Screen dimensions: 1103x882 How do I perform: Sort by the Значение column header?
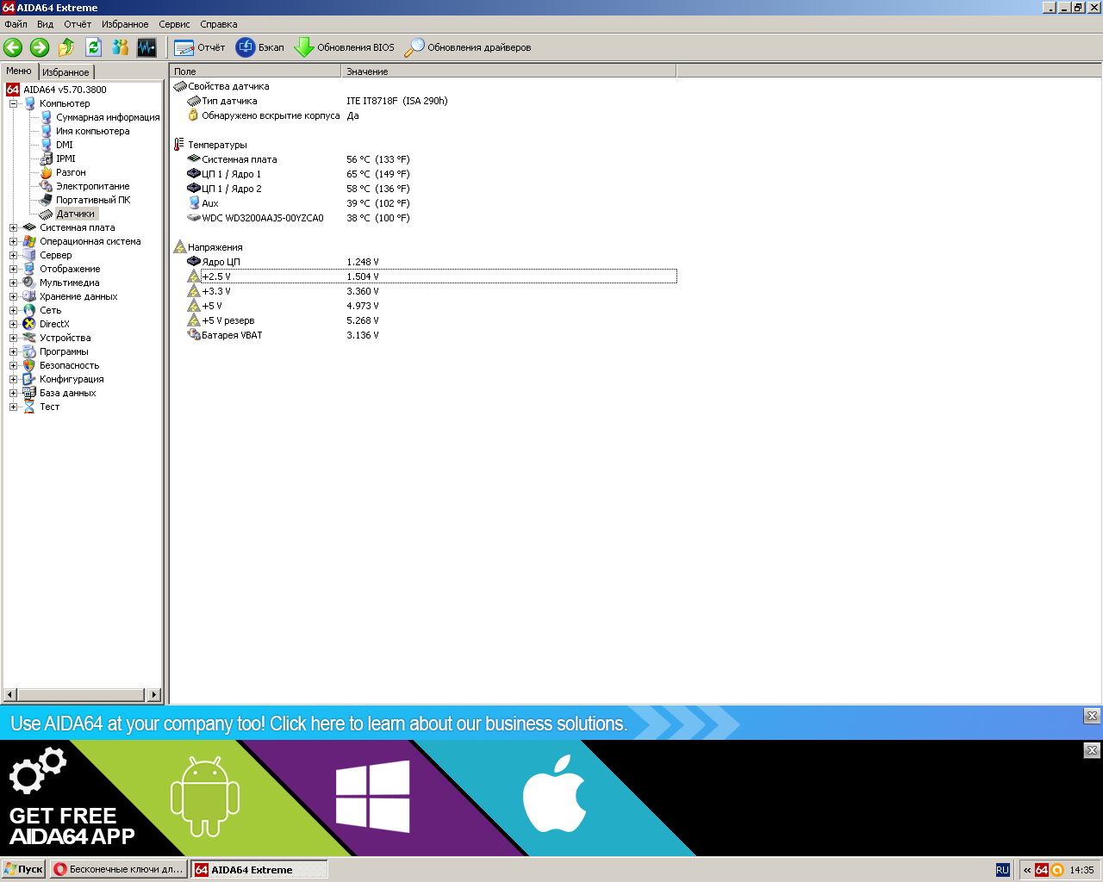point(509,71)
